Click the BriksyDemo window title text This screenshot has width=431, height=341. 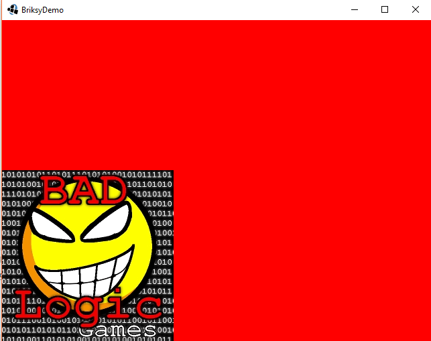tap(43, 10)
